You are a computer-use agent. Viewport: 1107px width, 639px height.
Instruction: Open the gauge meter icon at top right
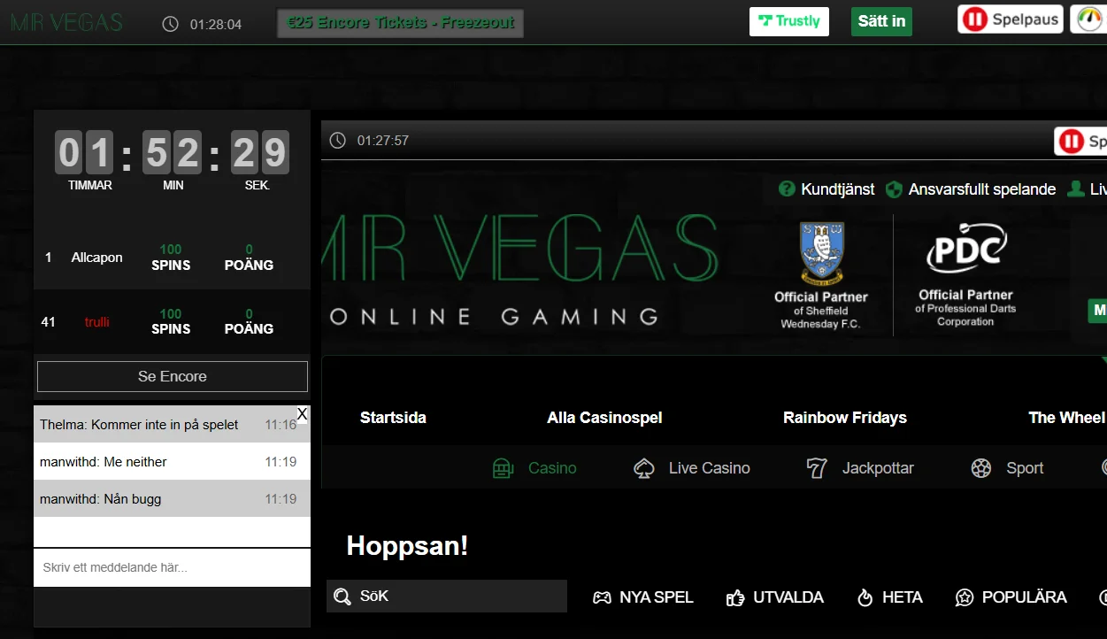click(1089, 19)
